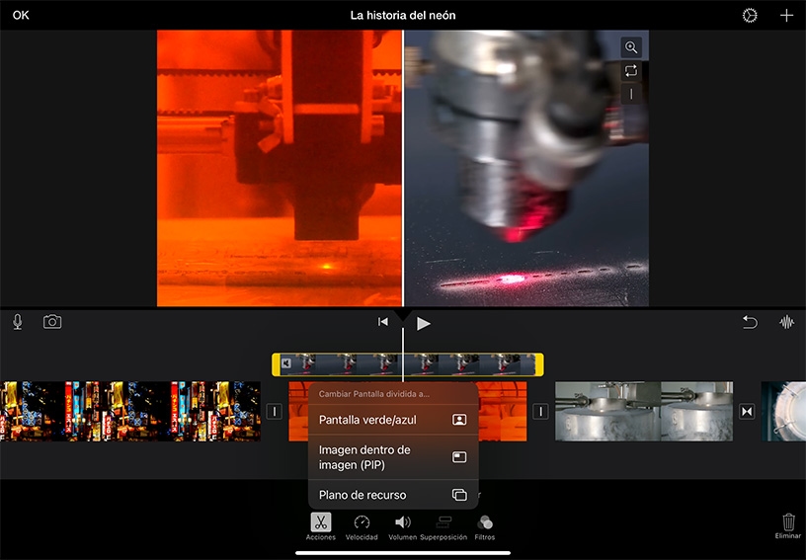This screenshot has width=806, height=560.
Task: Add media with the plus icon
Action: tap(786, 16)
